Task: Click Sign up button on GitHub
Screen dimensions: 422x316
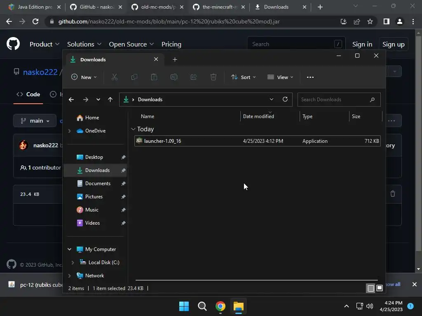Action: [x=394, y=44]
